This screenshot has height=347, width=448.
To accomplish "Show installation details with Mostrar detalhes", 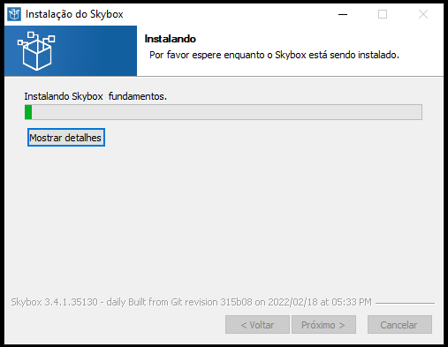I will [x=66, y=138].
